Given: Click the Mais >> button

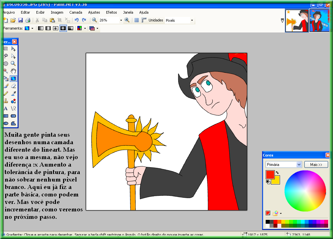Looking at the screenshot, I should tap(316, 165).
